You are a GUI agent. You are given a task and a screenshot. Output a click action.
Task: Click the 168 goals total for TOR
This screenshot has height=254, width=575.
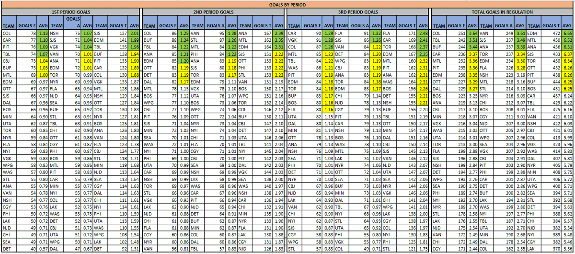tap(406, 46)
